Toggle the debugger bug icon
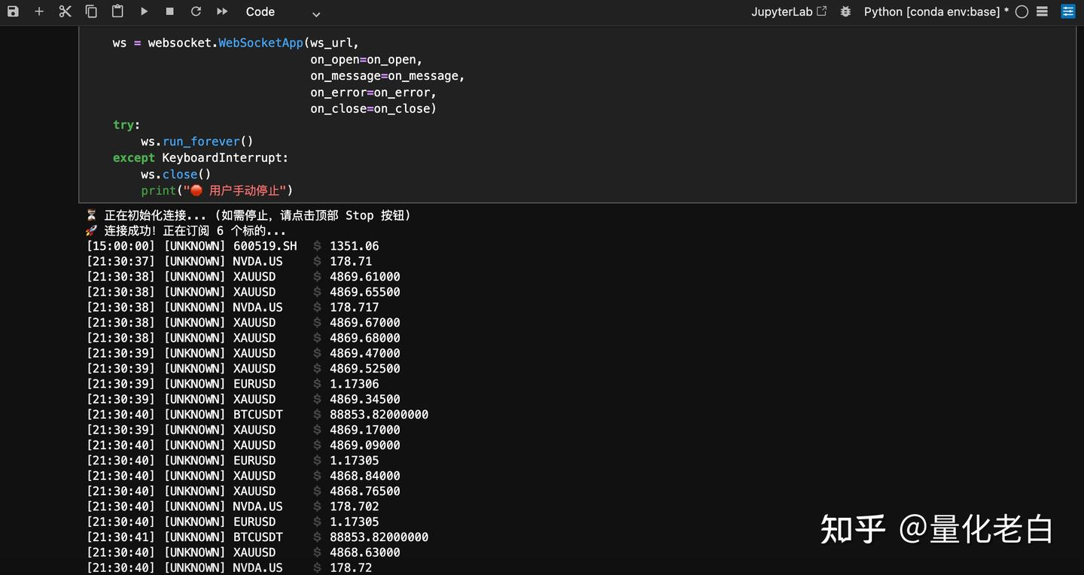Screen dimensions: 1084x575 click(845, 11)
